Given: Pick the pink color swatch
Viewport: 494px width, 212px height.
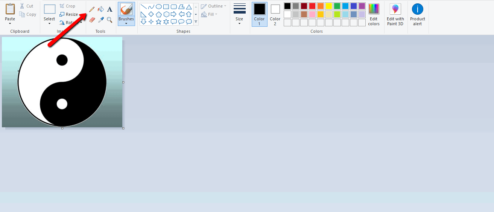Looking at the screenshot, I should [312, 14].
